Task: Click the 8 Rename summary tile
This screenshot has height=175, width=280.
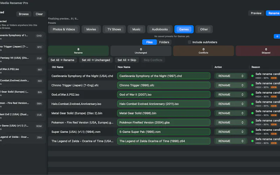Action: pos(78,51)
